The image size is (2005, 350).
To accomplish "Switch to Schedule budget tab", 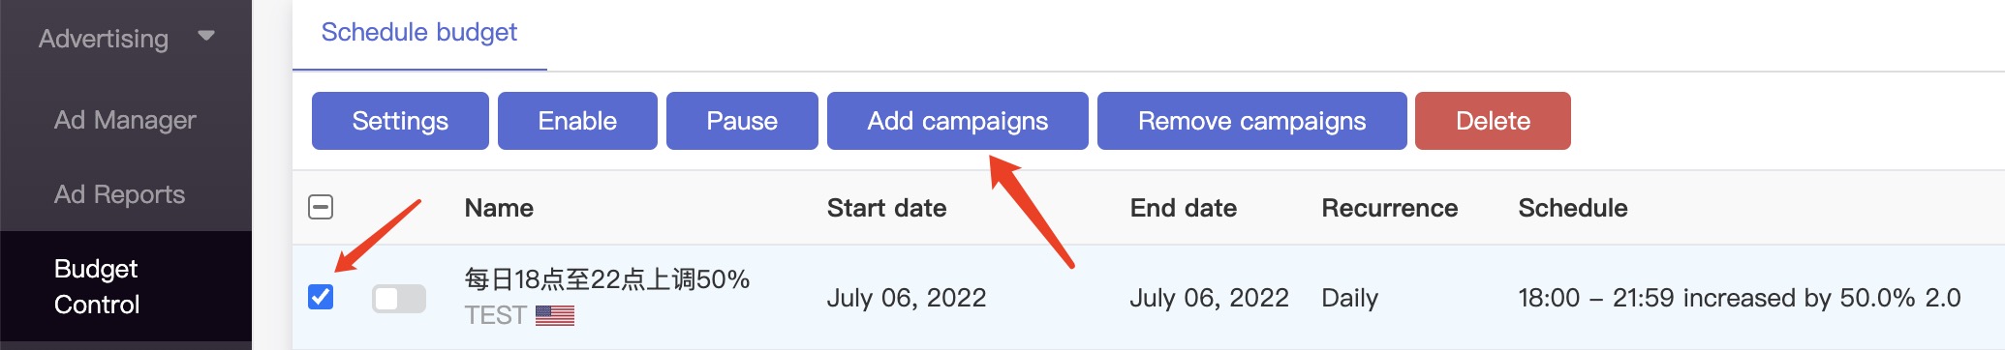I will coord(419,33).
